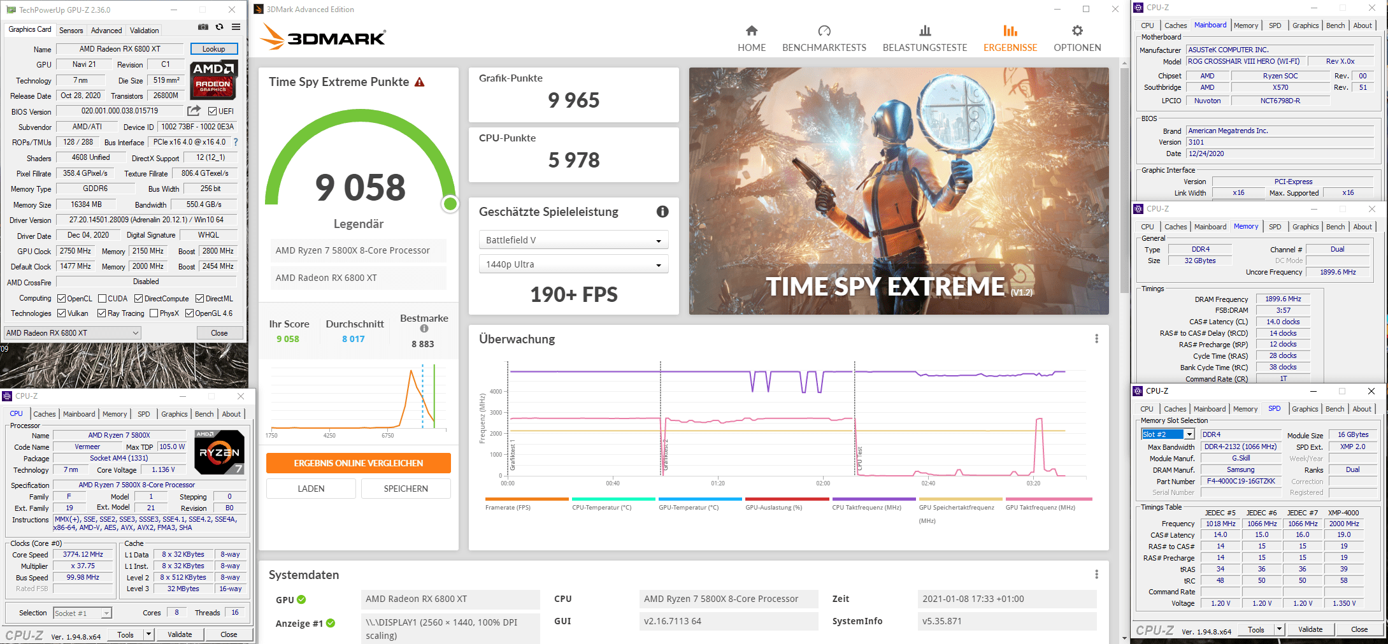1388x644 pixels.
Task: Click the Ryzen 7 logo in CPU-Z
Action: 219,452
